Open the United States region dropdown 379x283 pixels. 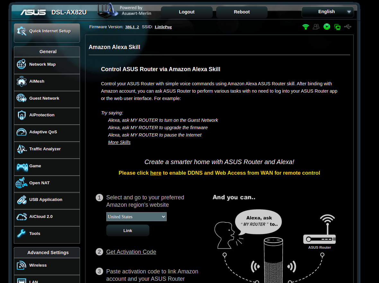136,217
